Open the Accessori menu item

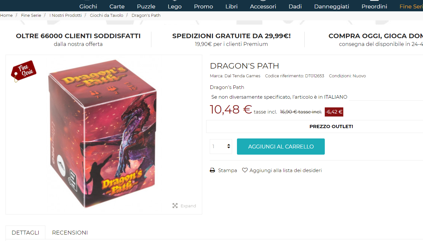click(x=263, y=6)
